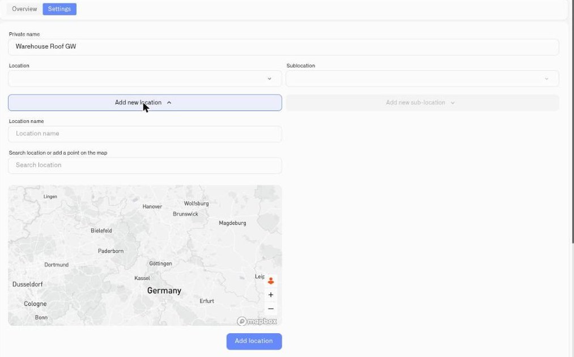Click Magdeburg on the map
The width and height of the screenshot is (574, 357).
[x=232, y=223]
